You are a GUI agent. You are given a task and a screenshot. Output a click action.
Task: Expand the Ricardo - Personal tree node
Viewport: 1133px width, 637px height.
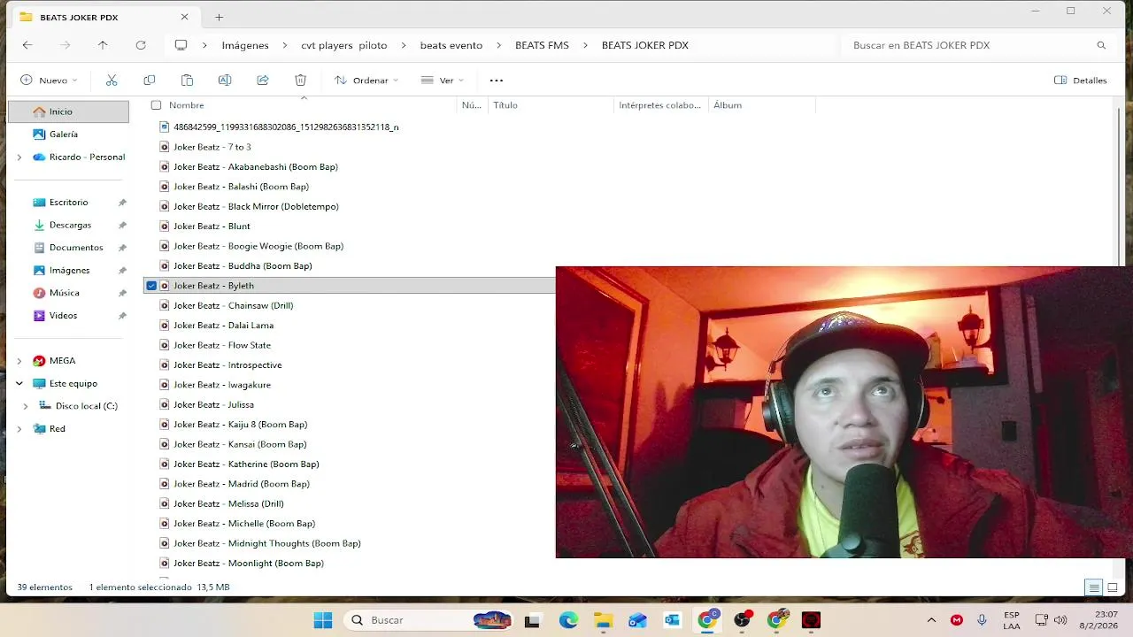[x=19, y=157]
